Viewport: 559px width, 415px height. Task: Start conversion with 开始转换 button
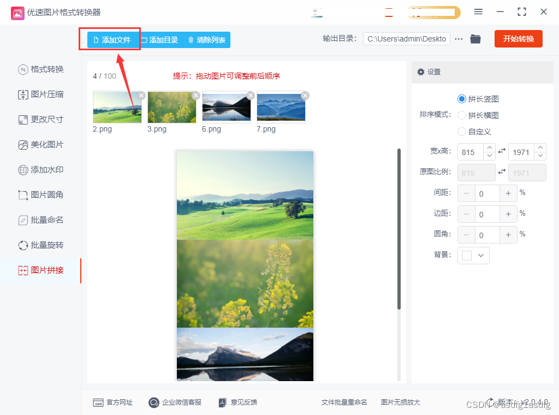click(519, 39)
